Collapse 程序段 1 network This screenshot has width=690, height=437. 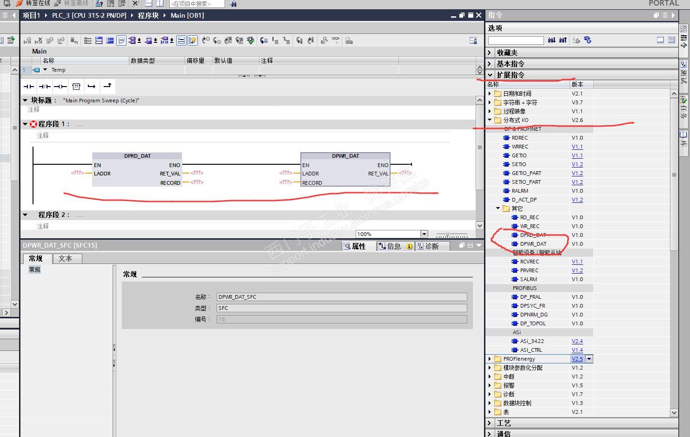coord(25,124)
